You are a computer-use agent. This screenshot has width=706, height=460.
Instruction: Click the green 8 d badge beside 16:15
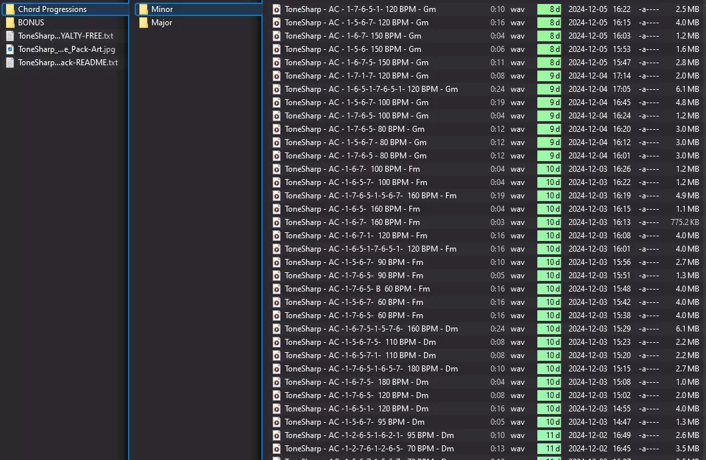click(x=549, y=23)
